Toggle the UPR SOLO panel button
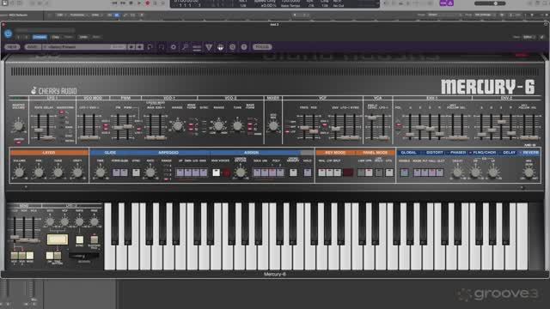Screen dimensions: 550x309 pyautogui.click(x=379, y=173)
